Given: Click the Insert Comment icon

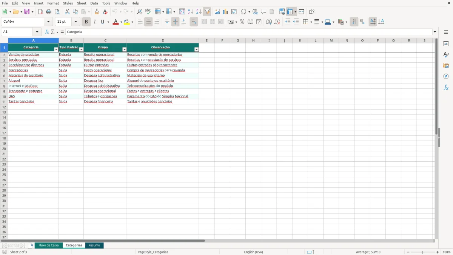Looking at the screenshot, I should pyautogui.click(x=263, y=12).
